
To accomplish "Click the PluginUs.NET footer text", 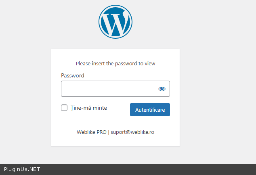I will [x=22, y=169].
